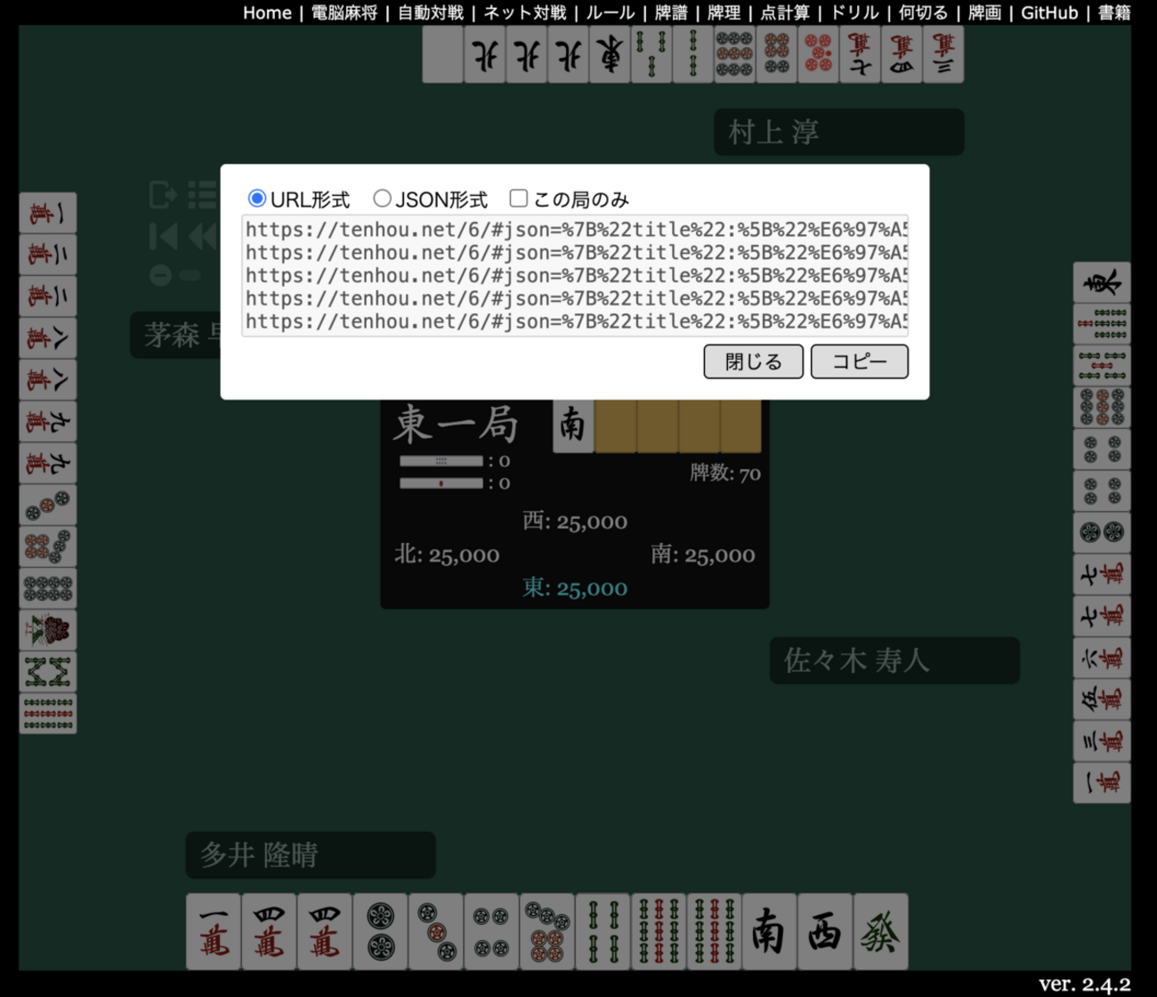Click the face-down tile in 村上 淳's hand
1157x997 pixels.
click(443, 54)
